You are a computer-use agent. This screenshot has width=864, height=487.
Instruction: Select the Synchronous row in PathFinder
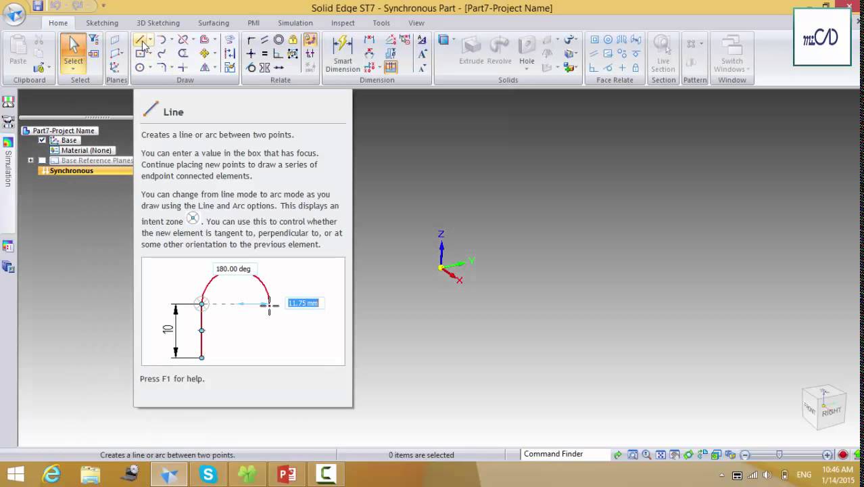71,170
